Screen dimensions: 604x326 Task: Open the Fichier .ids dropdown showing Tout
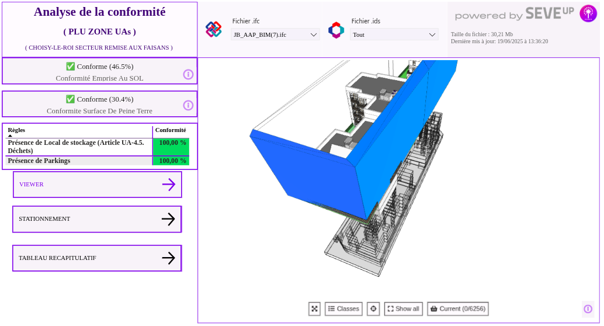pos(394,35)
